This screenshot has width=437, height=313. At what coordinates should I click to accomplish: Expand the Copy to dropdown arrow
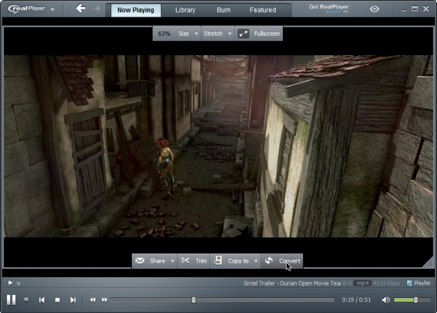point(256,261)
